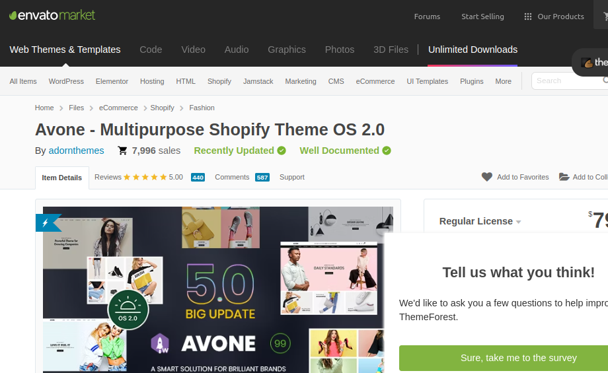Switch to the Support tab

click(292, 177)
